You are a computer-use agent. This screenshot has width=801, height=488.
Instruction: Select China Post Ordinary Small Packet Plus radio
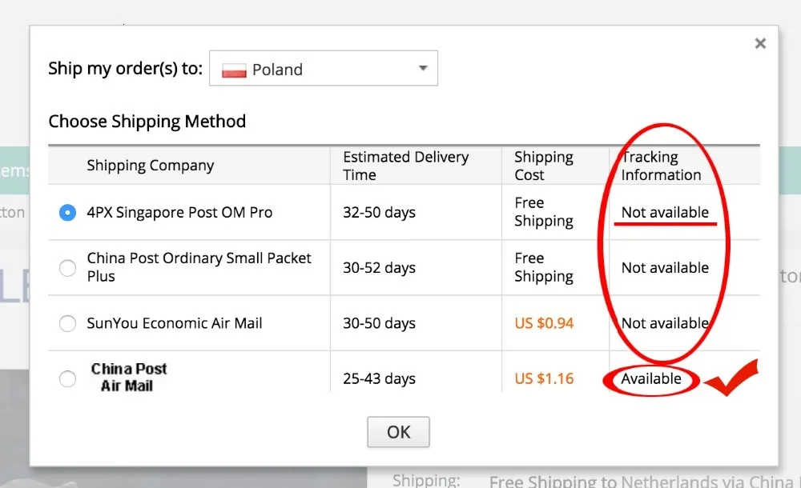67,267
